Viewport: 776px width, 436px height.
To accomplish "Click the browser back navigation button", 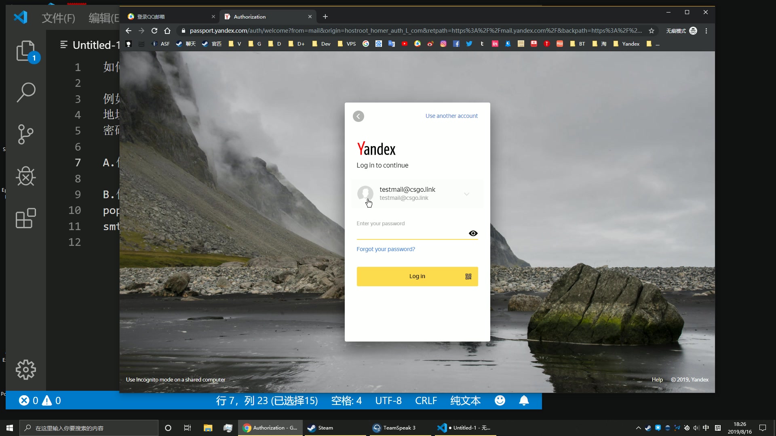I will tap(129, 31).
